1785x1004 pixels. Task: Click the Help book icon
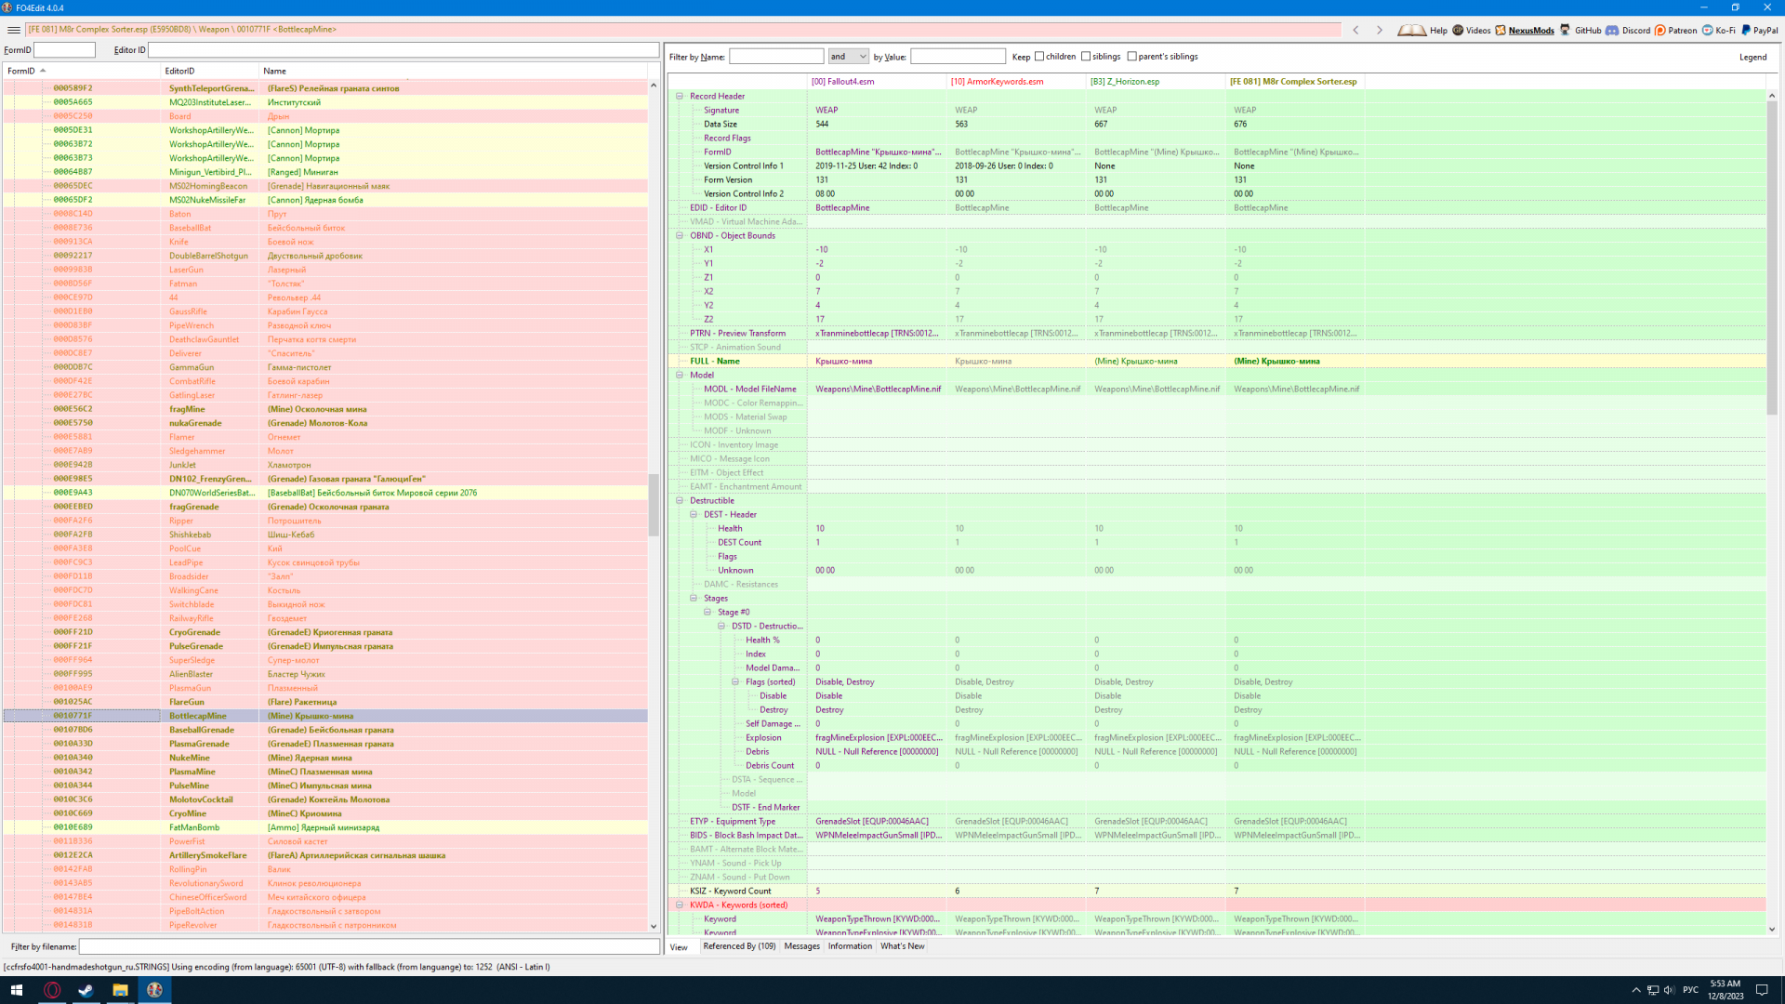tap(1411, 30)
